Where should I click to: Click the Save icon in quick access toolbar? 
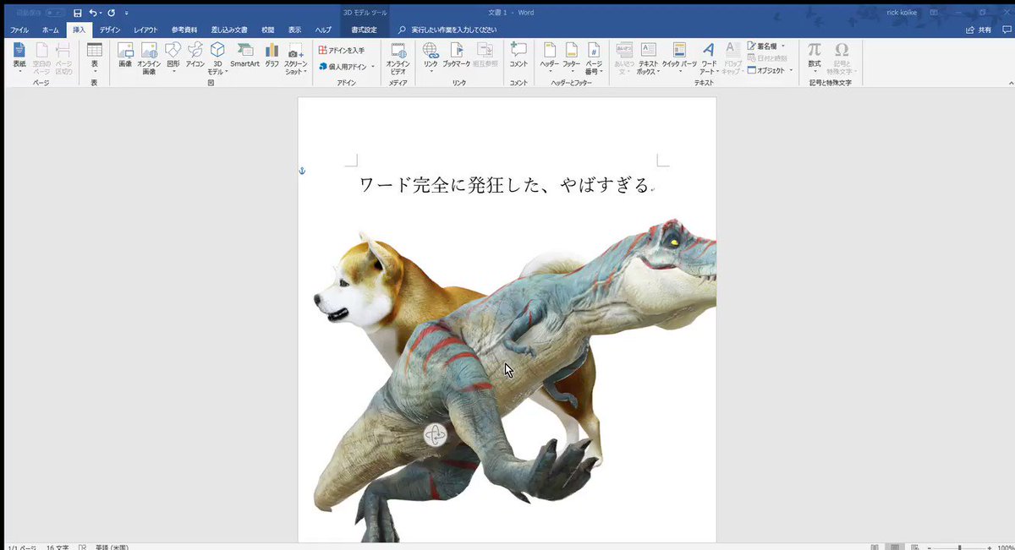78,14
